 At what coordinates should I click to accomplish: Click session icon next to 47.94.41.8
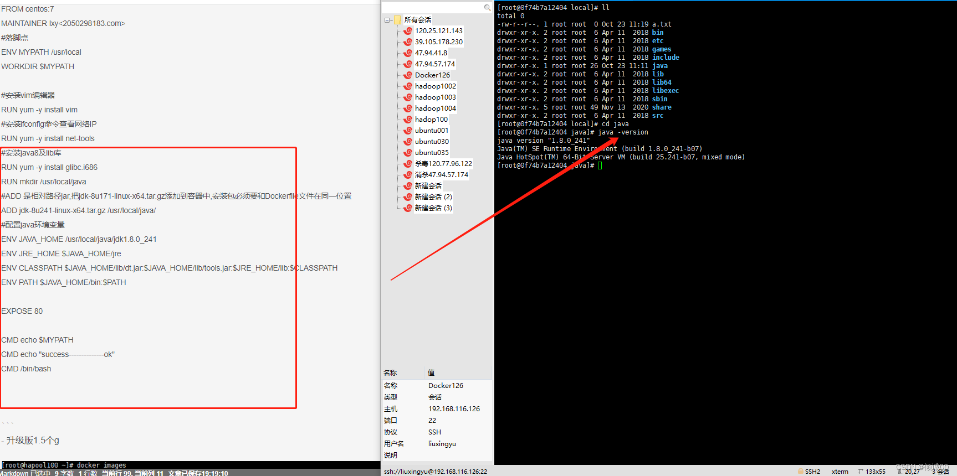408,53
